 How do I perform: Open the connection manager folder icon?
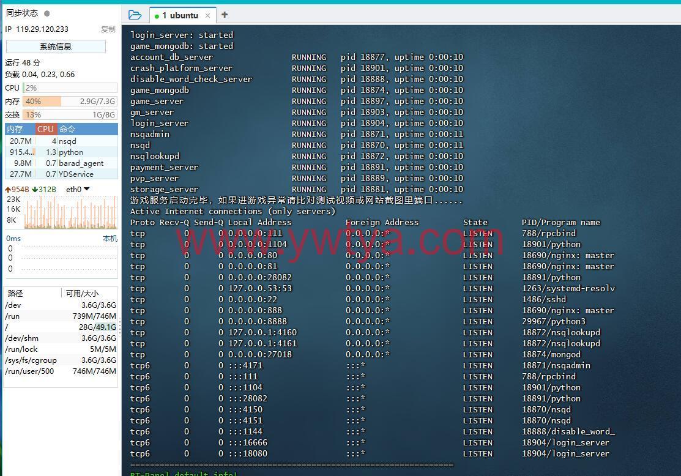[135, 15]
